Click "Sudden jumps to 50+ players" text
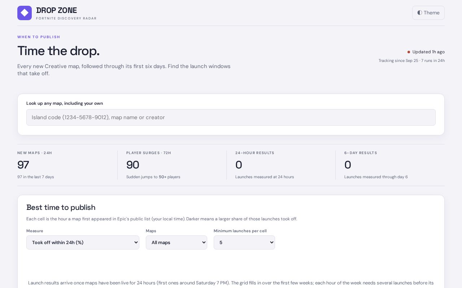The height and width of the screenshot is (288, 462). pyautogui.click(x=153, y=177)
